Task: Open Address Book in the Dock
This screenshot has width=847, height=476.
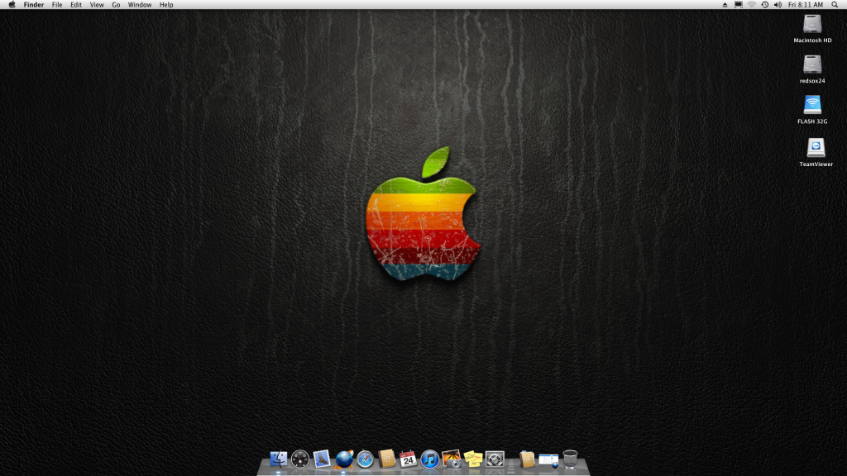Action: [x=387, y=459]
